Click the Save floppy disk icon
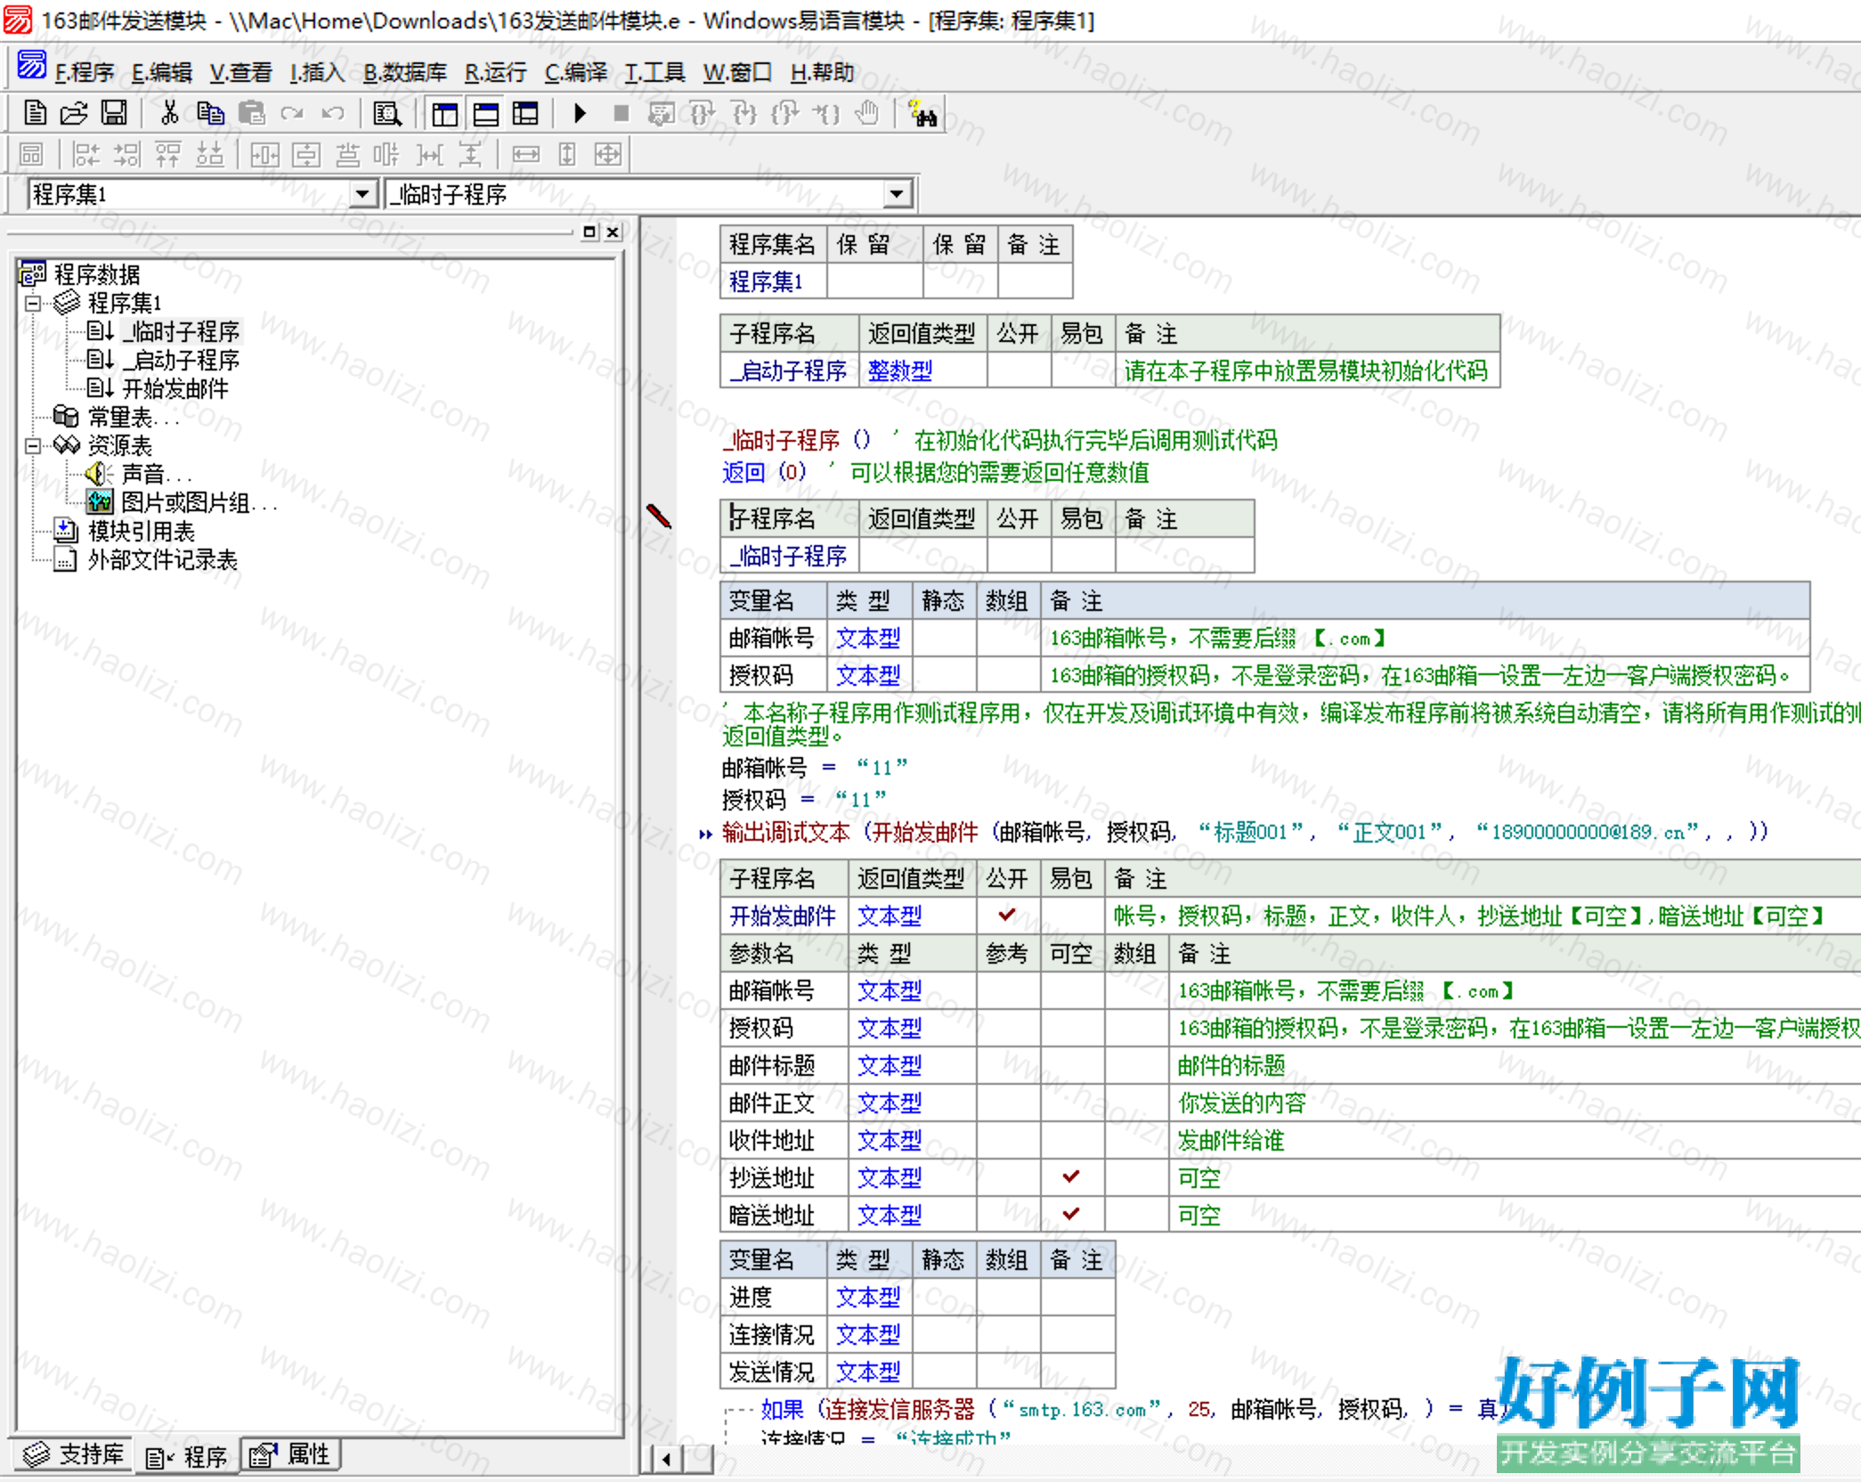 point(114,113)
